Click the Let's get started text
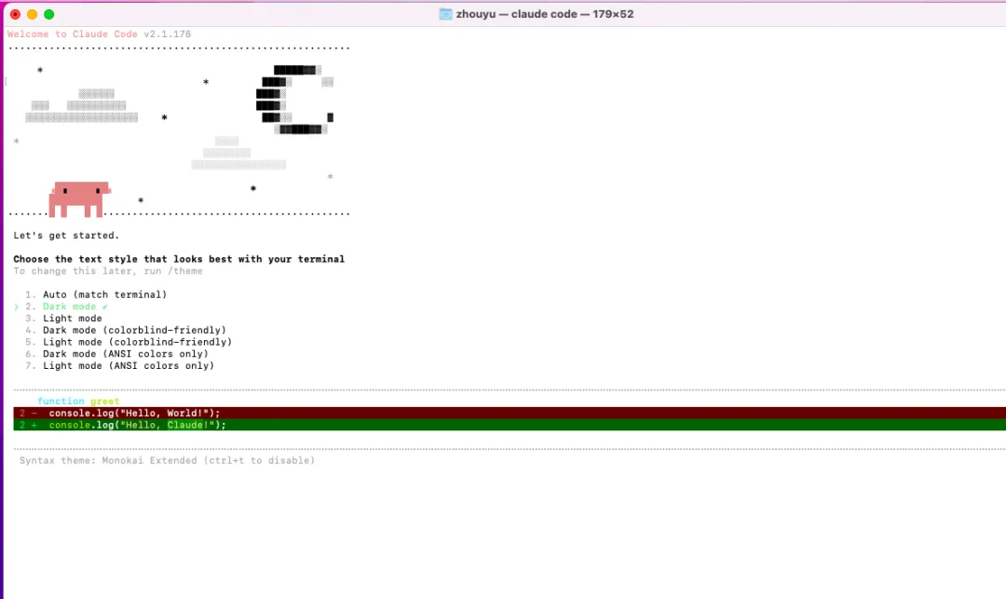The width and height of the screenshot is (1006, 599). tap(66, 236)
